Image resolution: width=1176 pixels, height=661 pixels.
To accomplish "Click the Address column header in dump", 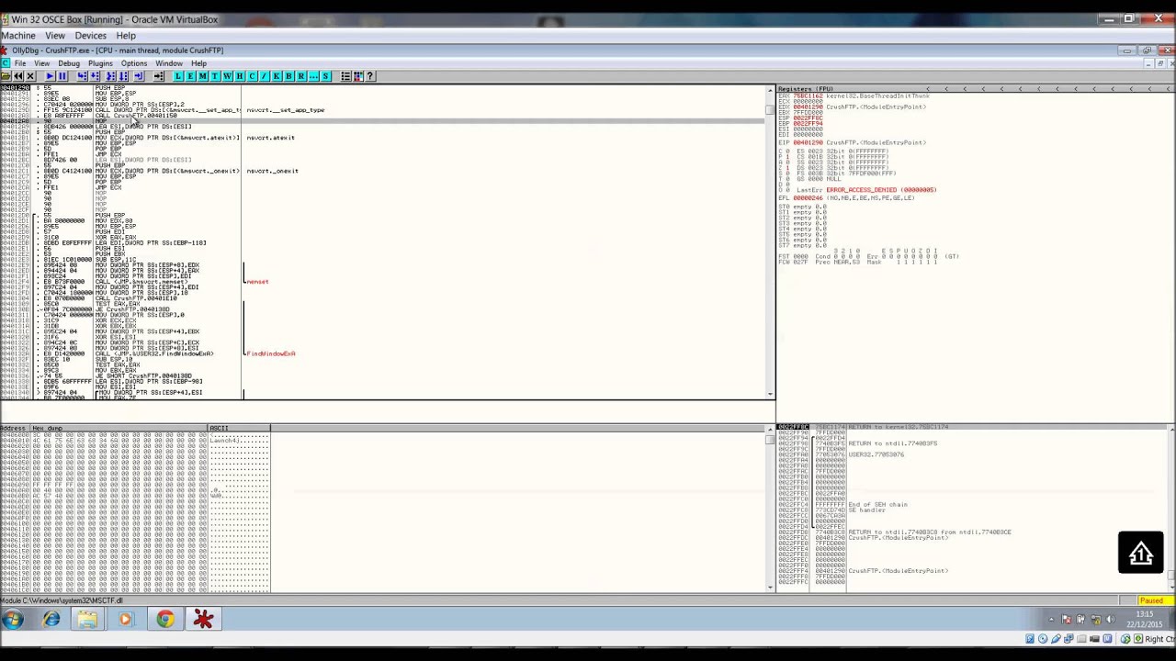I will click(x=16, y=429).
